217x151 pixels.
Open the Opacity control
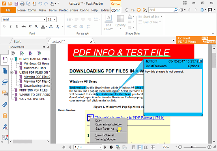click(x=120, y=22)
